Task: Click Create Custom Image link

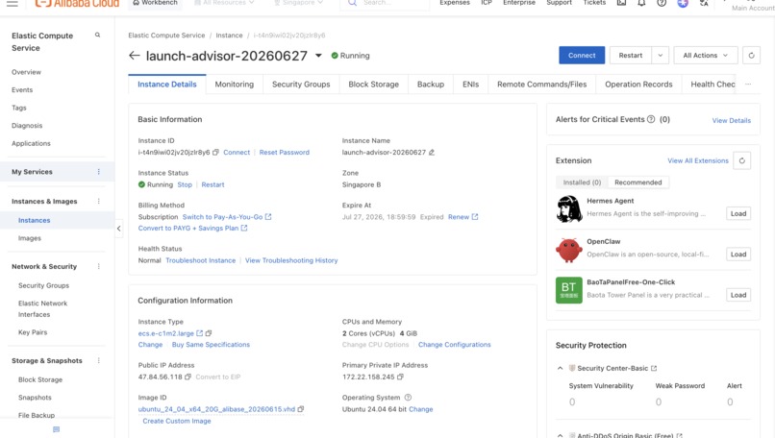Action: click(x=177, y=422)
